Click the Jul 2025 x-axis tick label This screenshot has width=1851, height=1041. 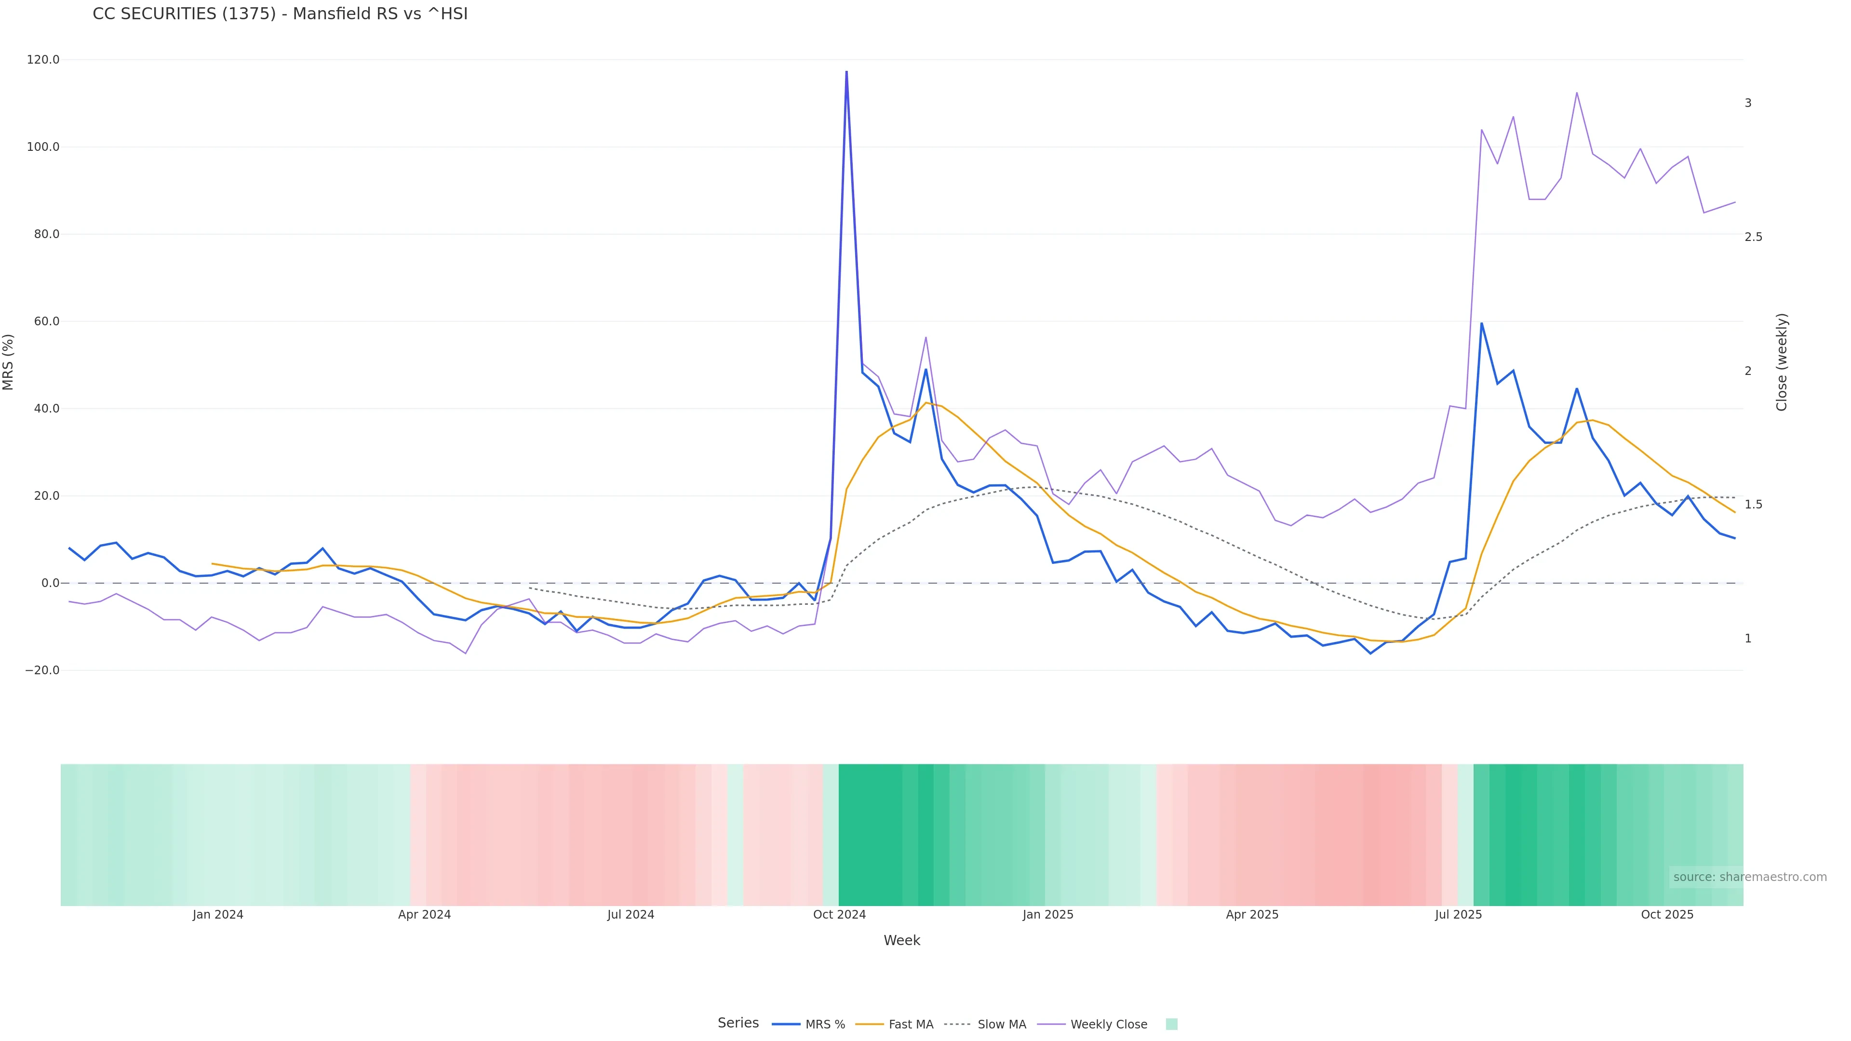click(x=1458, y=915)
